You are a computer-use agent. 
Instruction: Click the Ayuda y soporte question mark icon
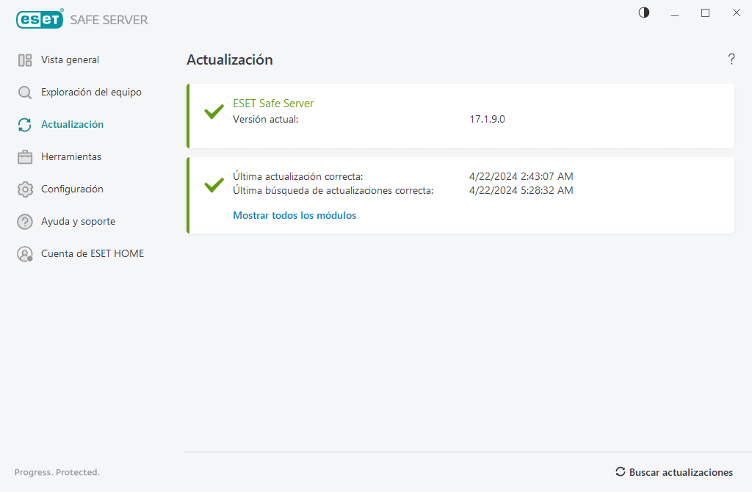24,221
